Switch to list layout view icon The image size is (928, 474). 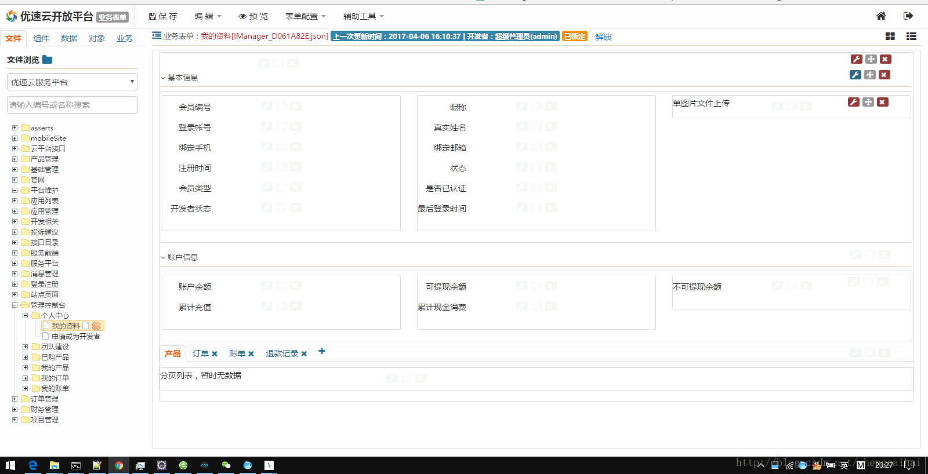click(912, 37)
